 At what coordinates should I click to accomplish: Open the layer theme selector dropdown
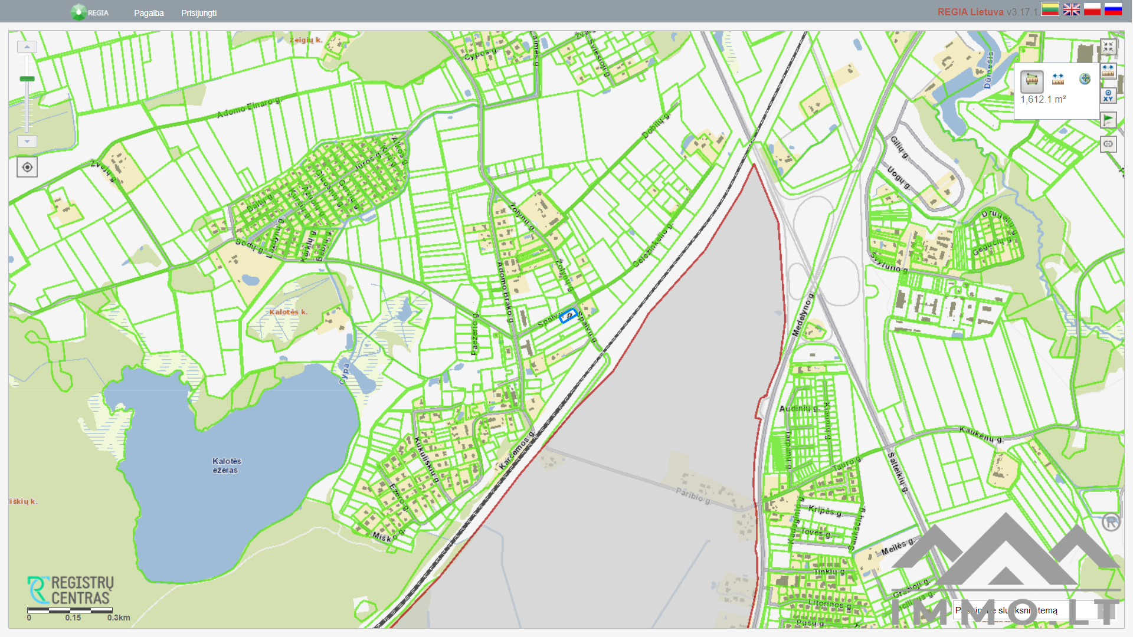pyautogui.click(x=1033, y=610)
